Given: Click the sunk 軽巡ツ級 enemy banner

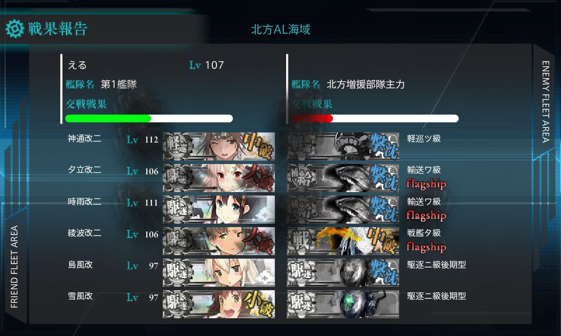Looking at the screenshot, I should pos(343,146).
